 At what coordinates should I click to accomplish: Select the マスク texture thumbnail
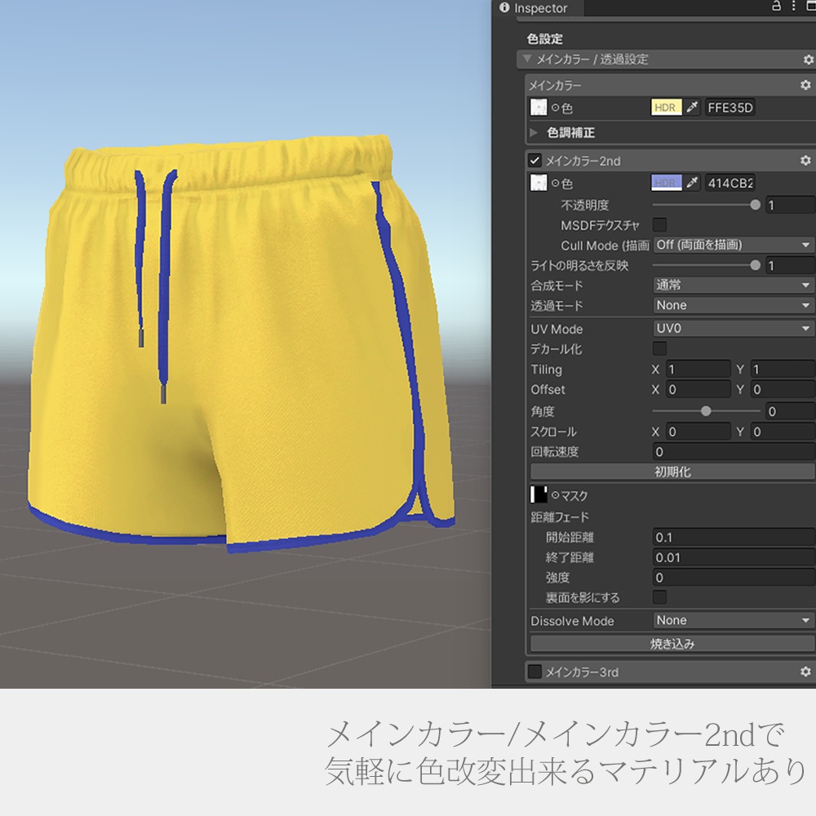(x=539, y=494)
